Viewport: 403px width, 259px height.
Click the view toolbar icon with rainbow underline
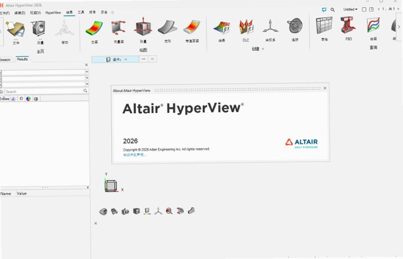147,211
